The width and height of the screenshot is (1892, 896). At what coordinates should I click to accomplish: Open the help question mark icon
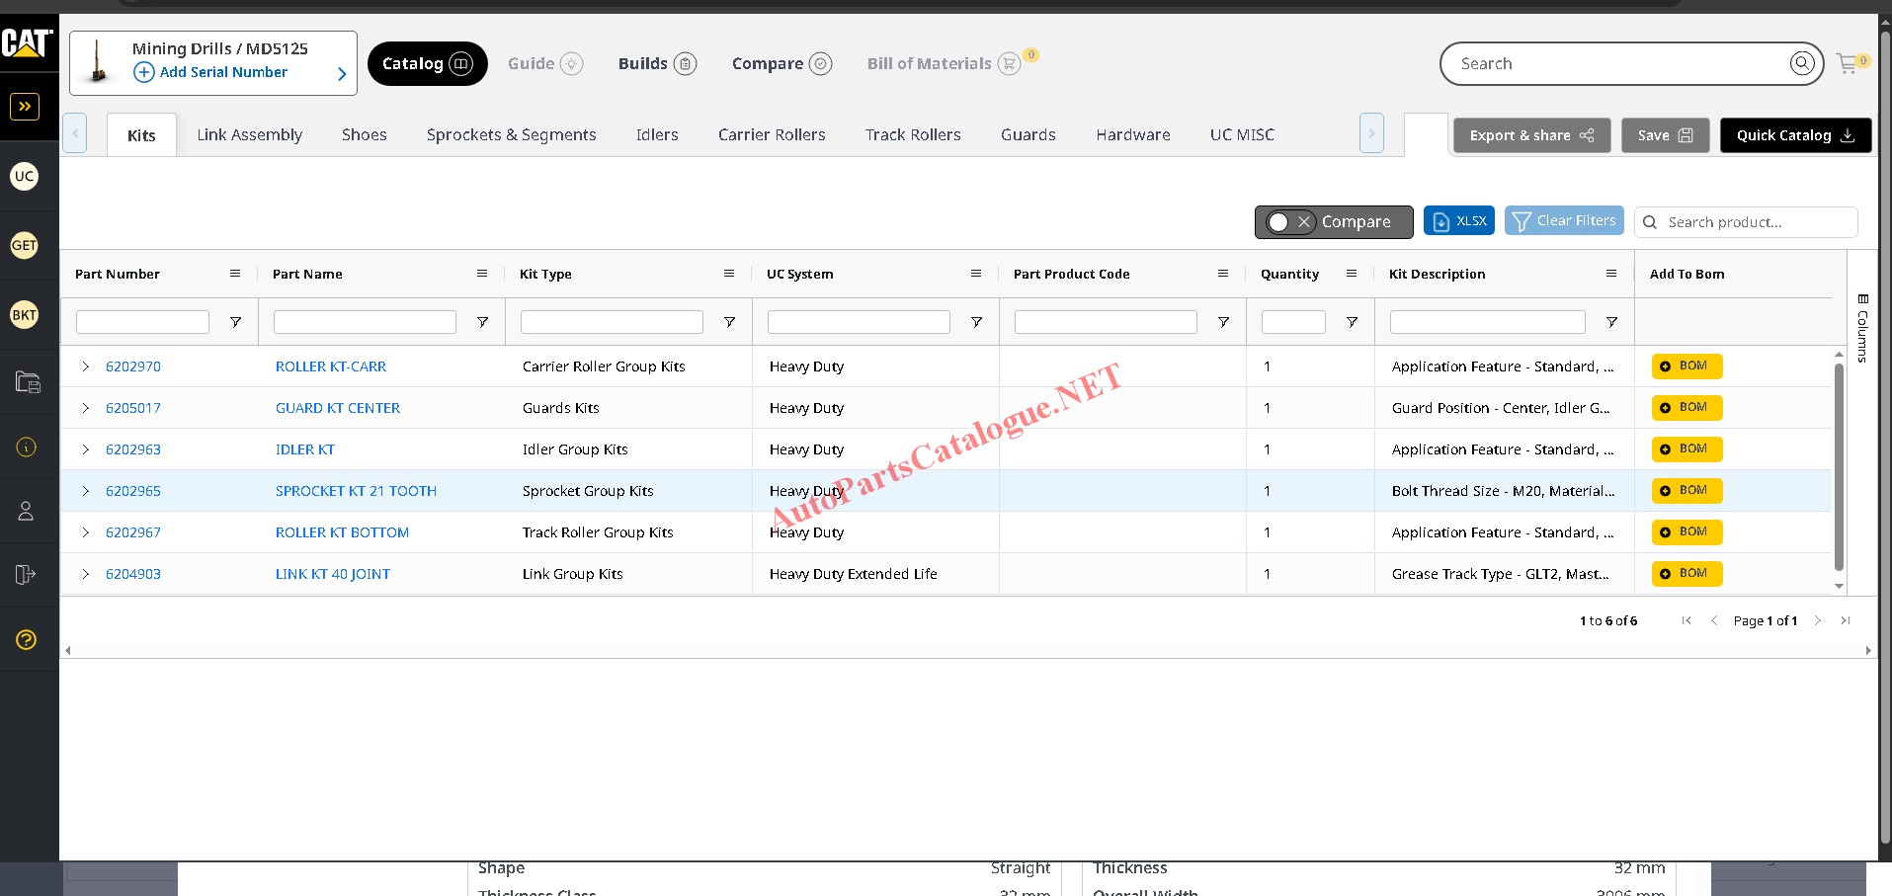(27, 640)
